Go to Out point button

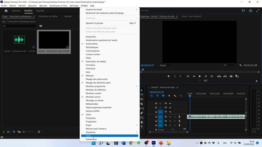tap(212, 76)
